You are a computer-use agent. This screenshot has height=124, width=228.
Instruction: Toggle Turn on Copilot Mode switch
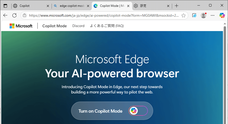pos(138,111)
